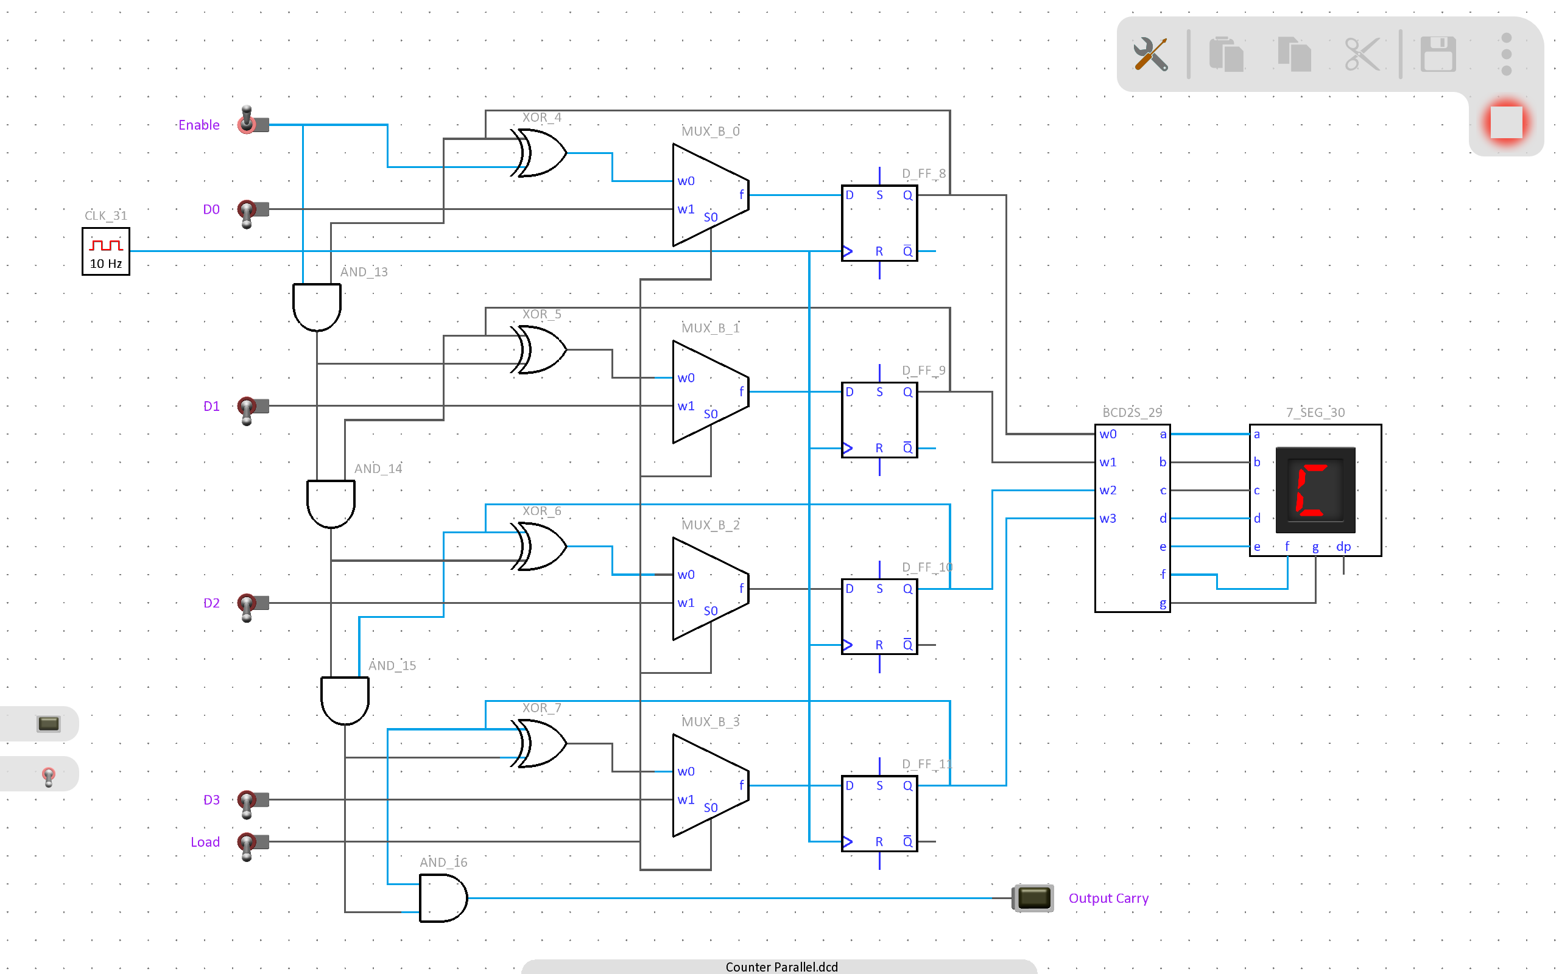This screenshot has width=1559, height=974.
Task: Select the AND_15 gate
Action: (345, 701)
